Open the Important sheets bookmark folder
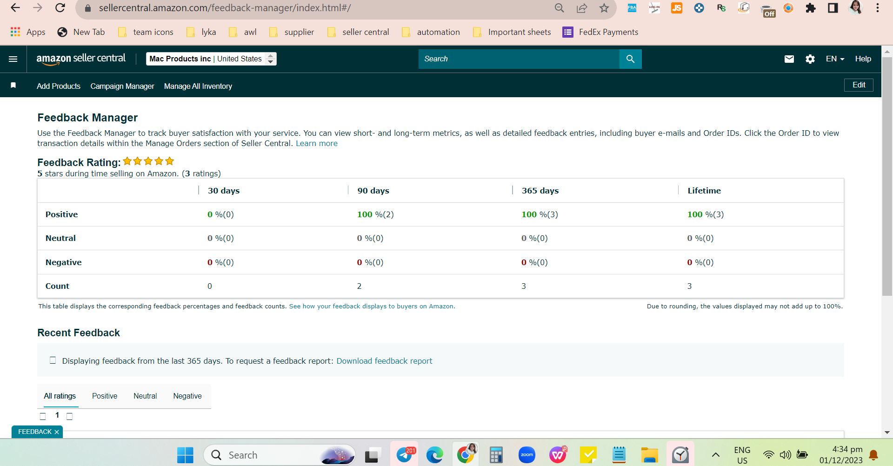 tap(512, 32)
